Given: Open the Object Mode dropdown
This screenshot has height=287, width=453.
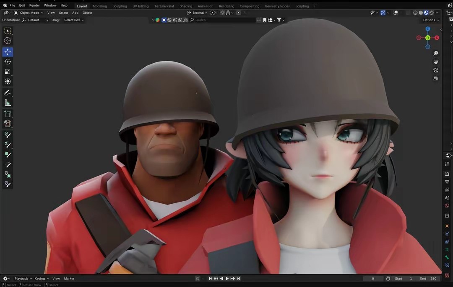Looking at the screenshot, I should [29, 13].
